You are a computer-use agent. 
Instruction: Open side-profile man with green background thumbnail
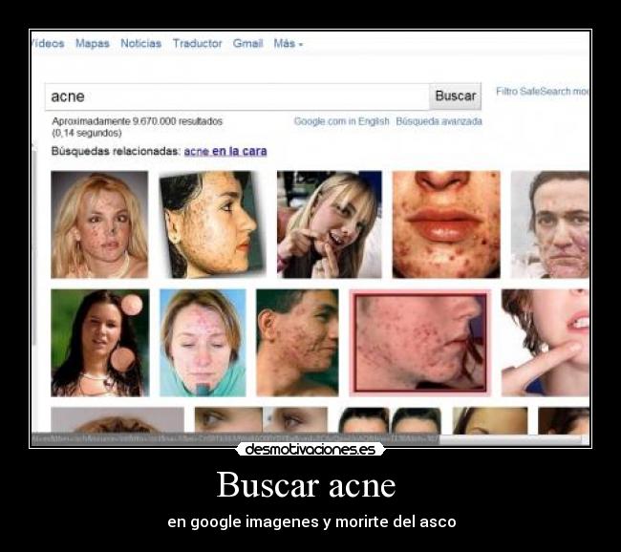(297, 343)
